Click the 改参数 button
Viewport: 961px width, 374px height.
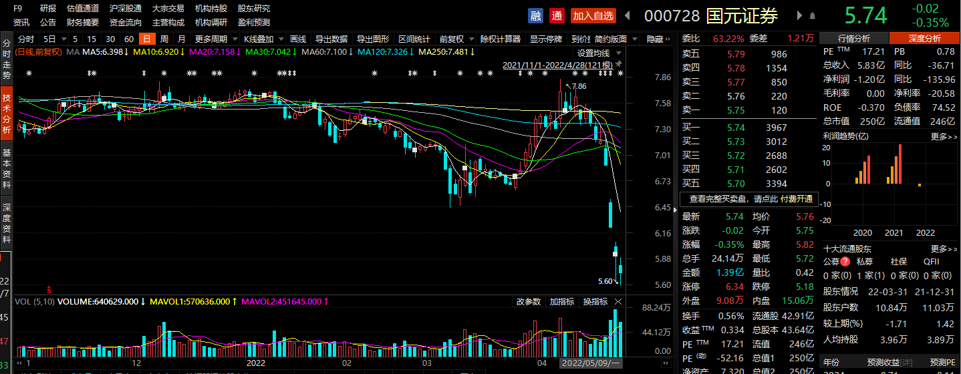(x=529, y=302)
